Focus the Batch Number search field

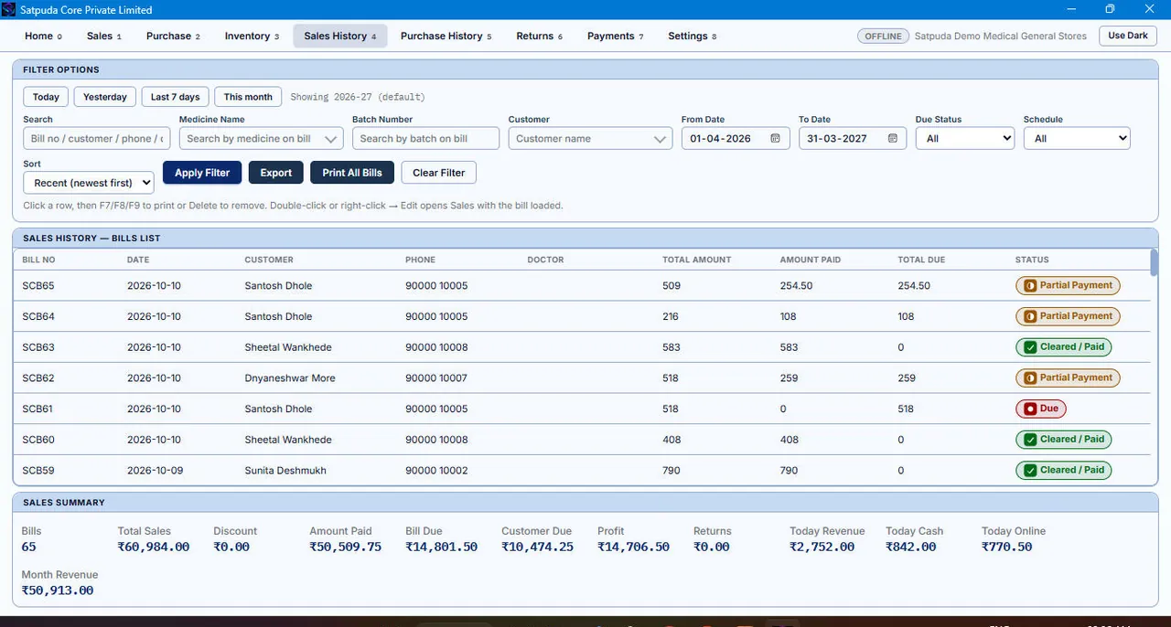(x=425, y=139)
